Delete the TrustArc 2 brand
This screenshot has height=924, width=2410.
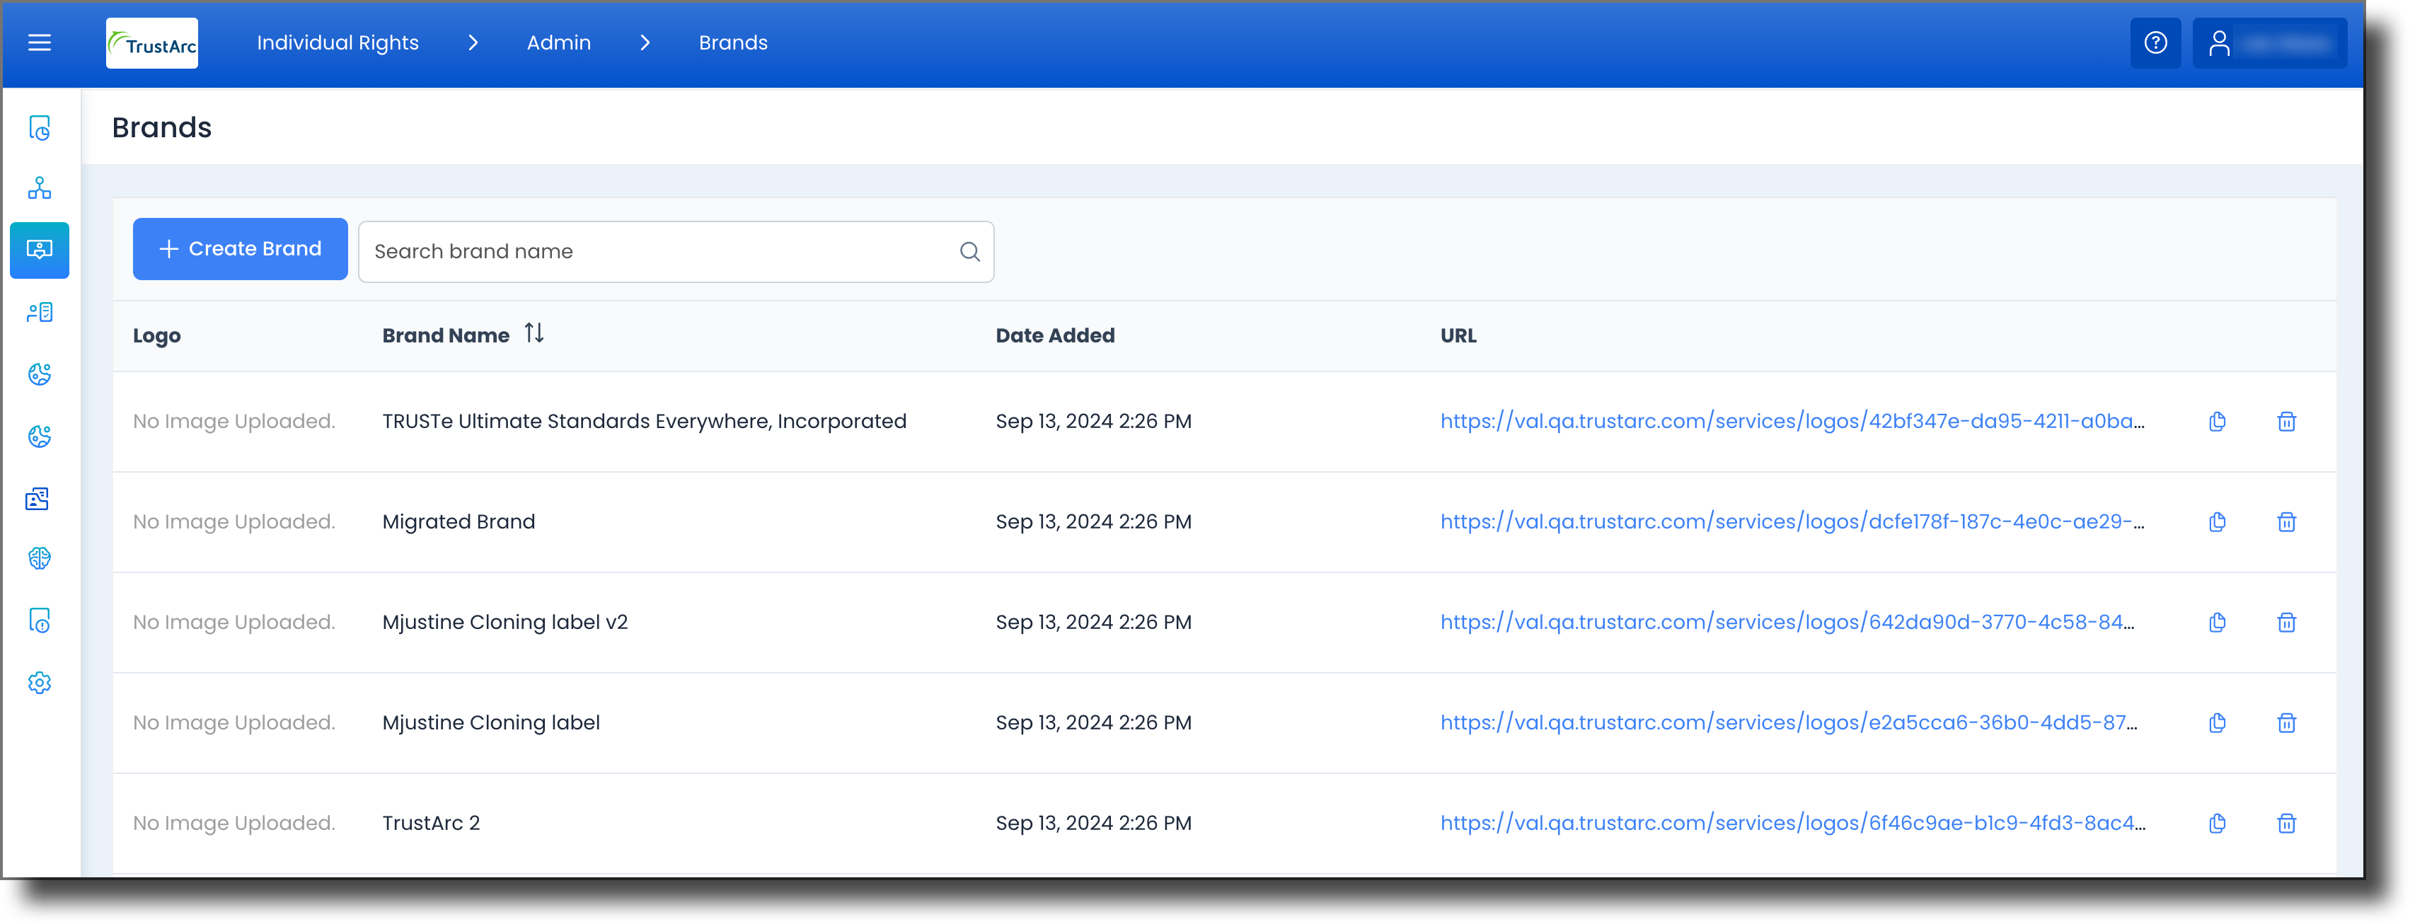coord(2286,823)
